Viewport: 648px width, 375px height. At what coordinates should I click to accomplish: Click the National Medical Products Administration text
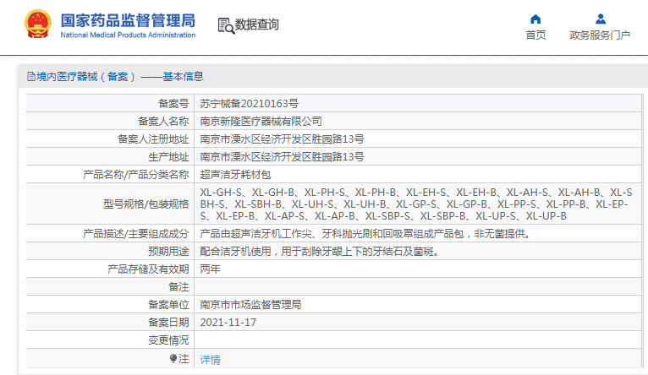128,35
